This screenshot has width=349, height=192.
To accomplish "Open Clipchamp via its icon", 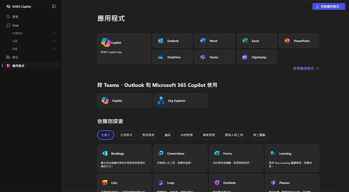I will point(245,57).
